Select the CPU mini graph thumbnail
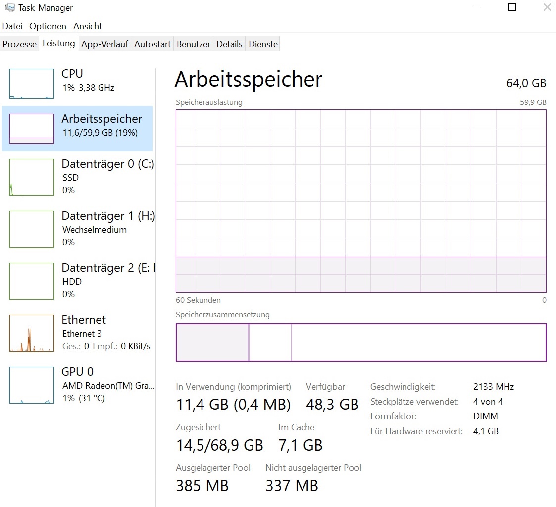The width and height of the screenshot is (556, 507). [32, 84]
